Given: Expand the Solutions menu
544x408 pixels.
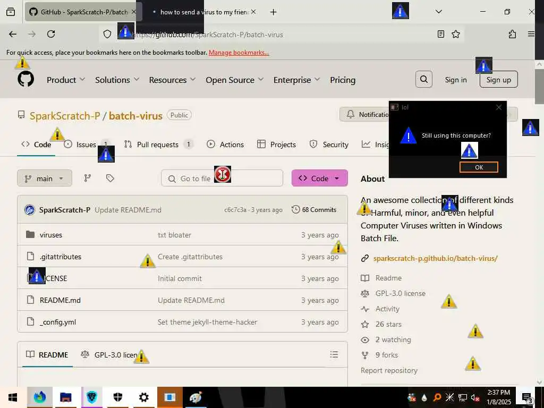Looking at the screenshot, I should pyautogui.click(x=117, y=80).
